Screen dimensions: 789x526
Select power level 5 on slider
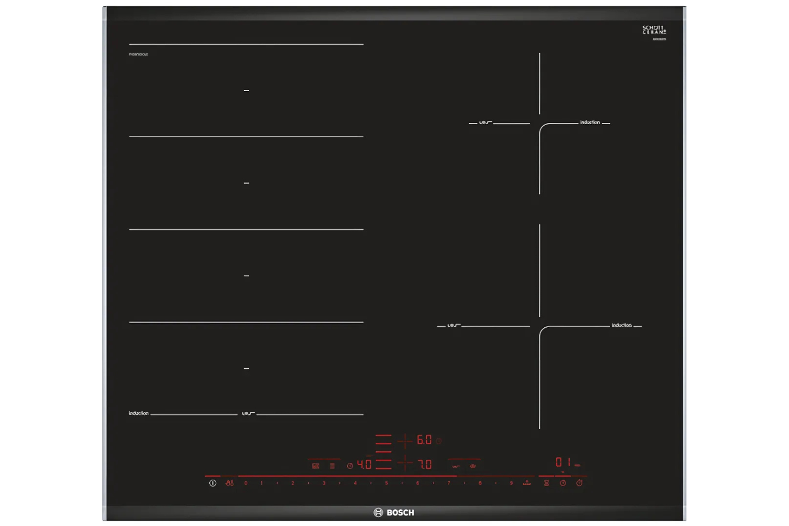(386, 483)
